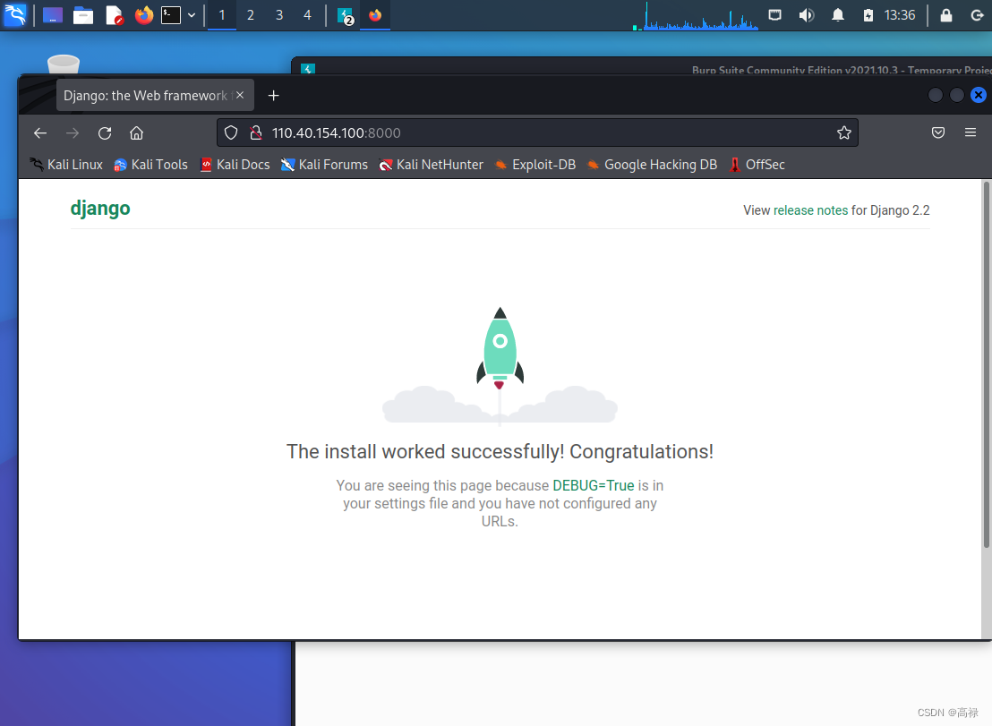Viewport: 992px width, 726px height.
Task: Open the Exploit-DB bookmark
Action: (535, 165)
